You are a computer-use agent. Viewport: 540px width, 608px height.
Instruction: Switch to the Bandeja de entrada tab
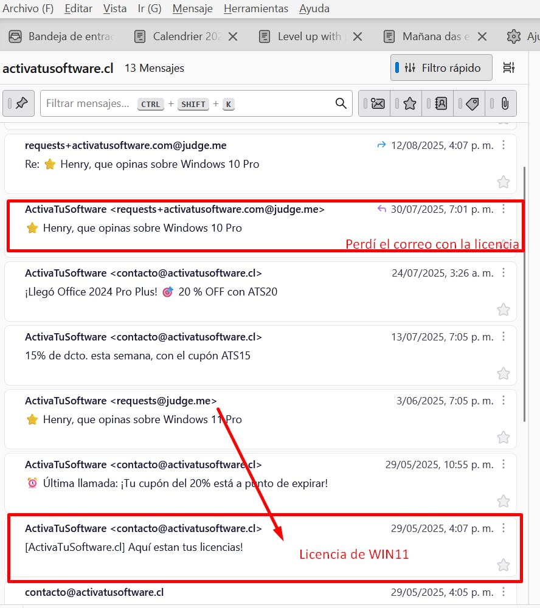tap(62, 36)
